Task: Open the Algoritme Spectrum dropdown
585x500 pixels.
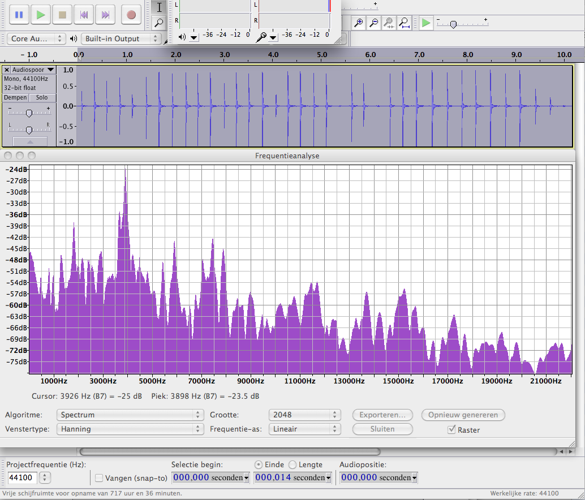Action: tap(130, 415)
